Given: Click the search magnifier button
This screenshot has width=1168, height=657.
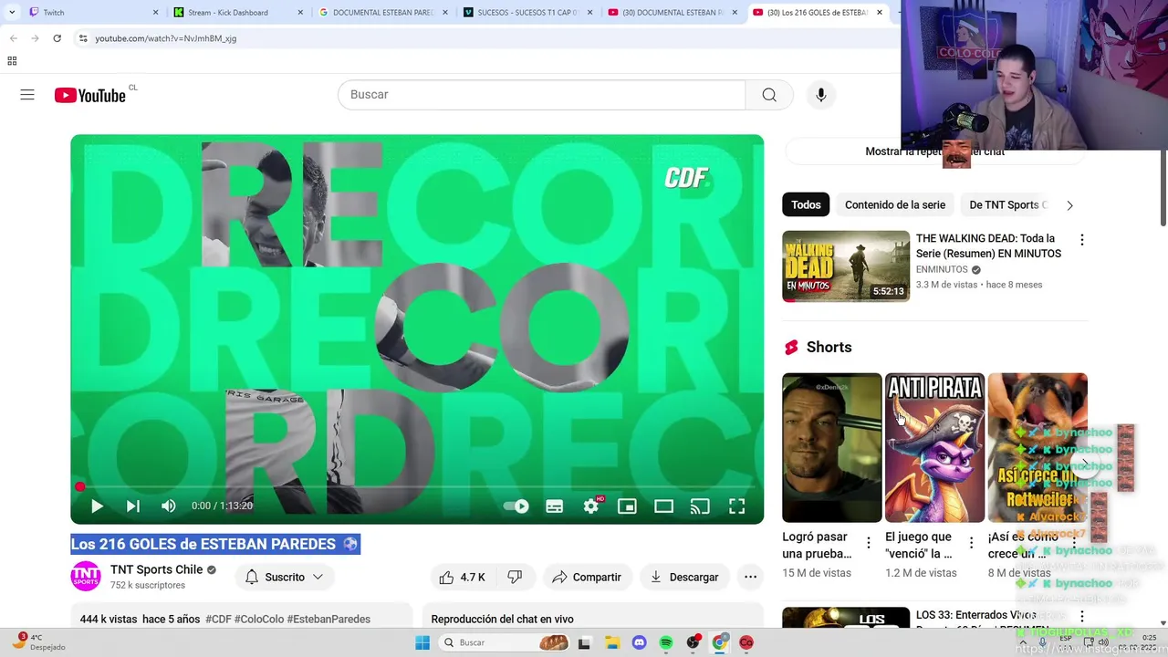Looking at the screenshot, I should tap(769, 95).
